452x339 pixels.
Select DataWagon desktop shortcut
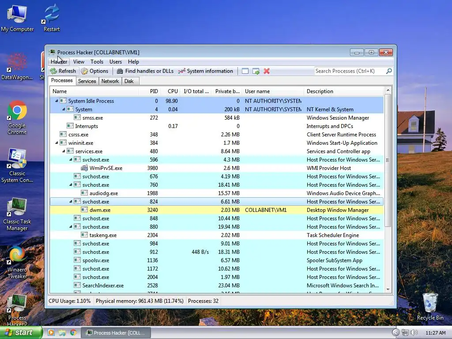(x=17, y=67)
